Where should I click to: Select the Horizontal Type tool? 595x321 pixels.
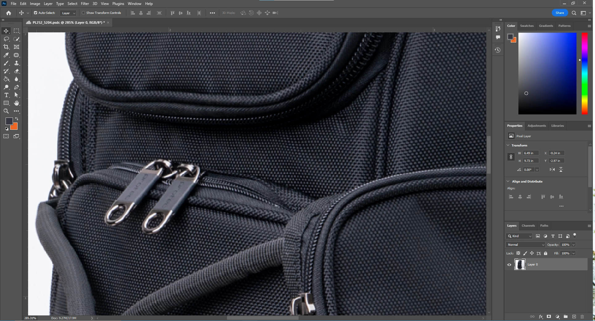click(6, 95)
